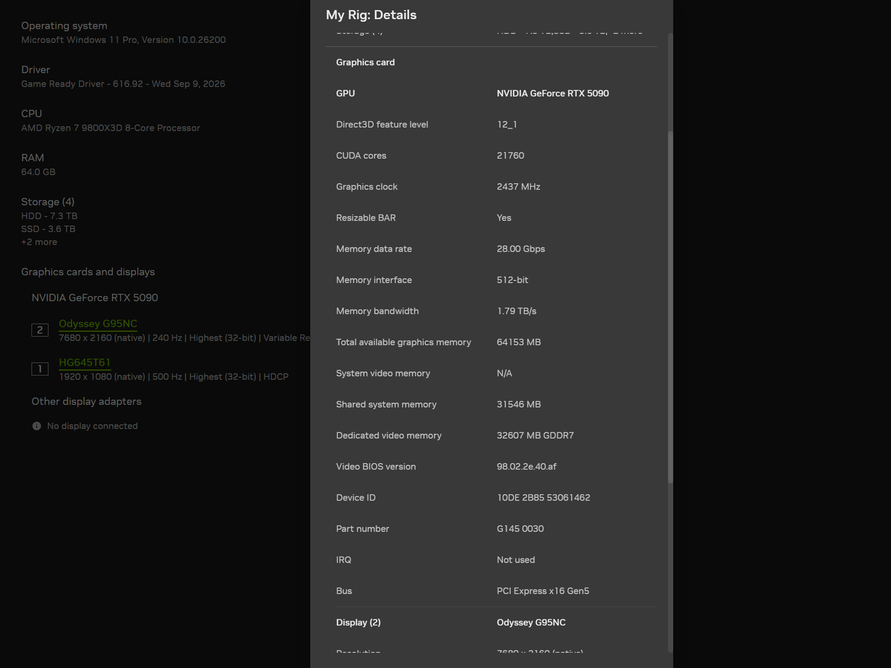Image resolution: width=891 pixels, height=668 pixels.
Task: Select the value 32607 MB GDDR7
Action: point(535,435)
